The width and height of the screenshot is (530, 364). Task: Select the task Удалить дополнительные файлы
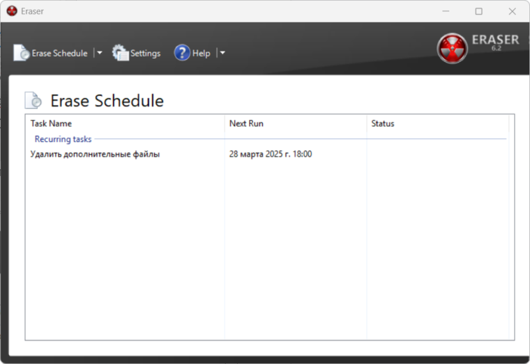pos(95,155)
